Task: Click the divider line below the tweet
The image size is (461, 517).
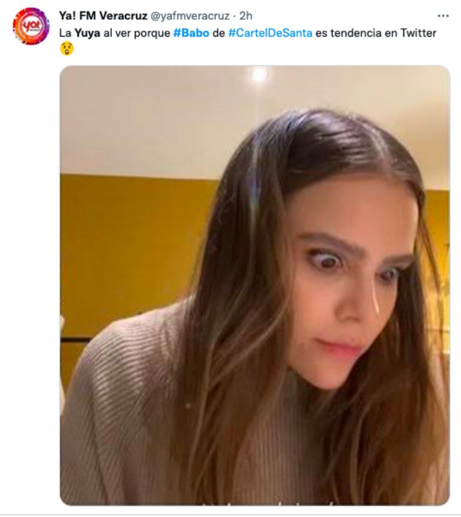Action: [230, 515]
